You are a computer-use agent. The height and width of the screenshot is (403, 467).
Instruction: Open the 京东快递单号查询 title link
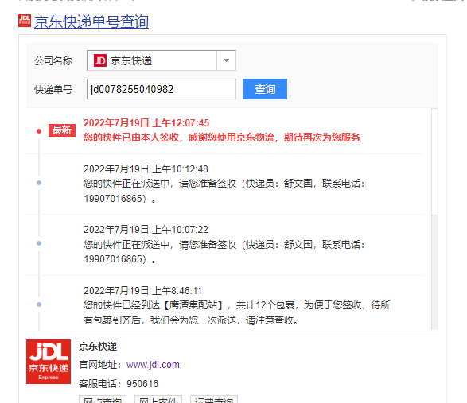(91, 21)
